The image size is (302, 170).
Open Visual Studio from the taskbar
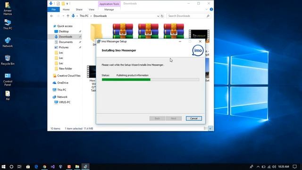[52, 167]
